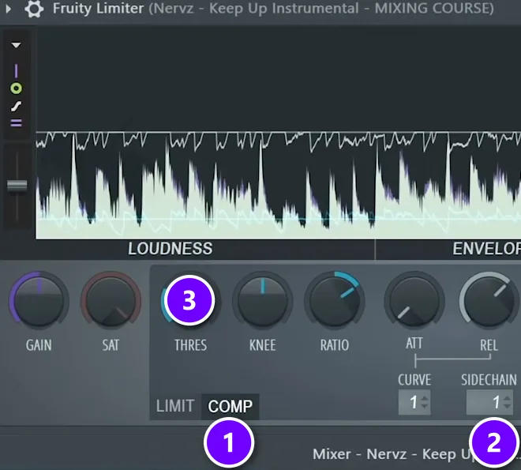Click the REL release knob
Image resolution: width=521 pixels, height=470 pixels.
(489, 301)
